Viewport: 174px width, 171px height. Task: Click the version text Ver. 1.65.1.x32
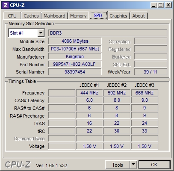coord(51,165)
